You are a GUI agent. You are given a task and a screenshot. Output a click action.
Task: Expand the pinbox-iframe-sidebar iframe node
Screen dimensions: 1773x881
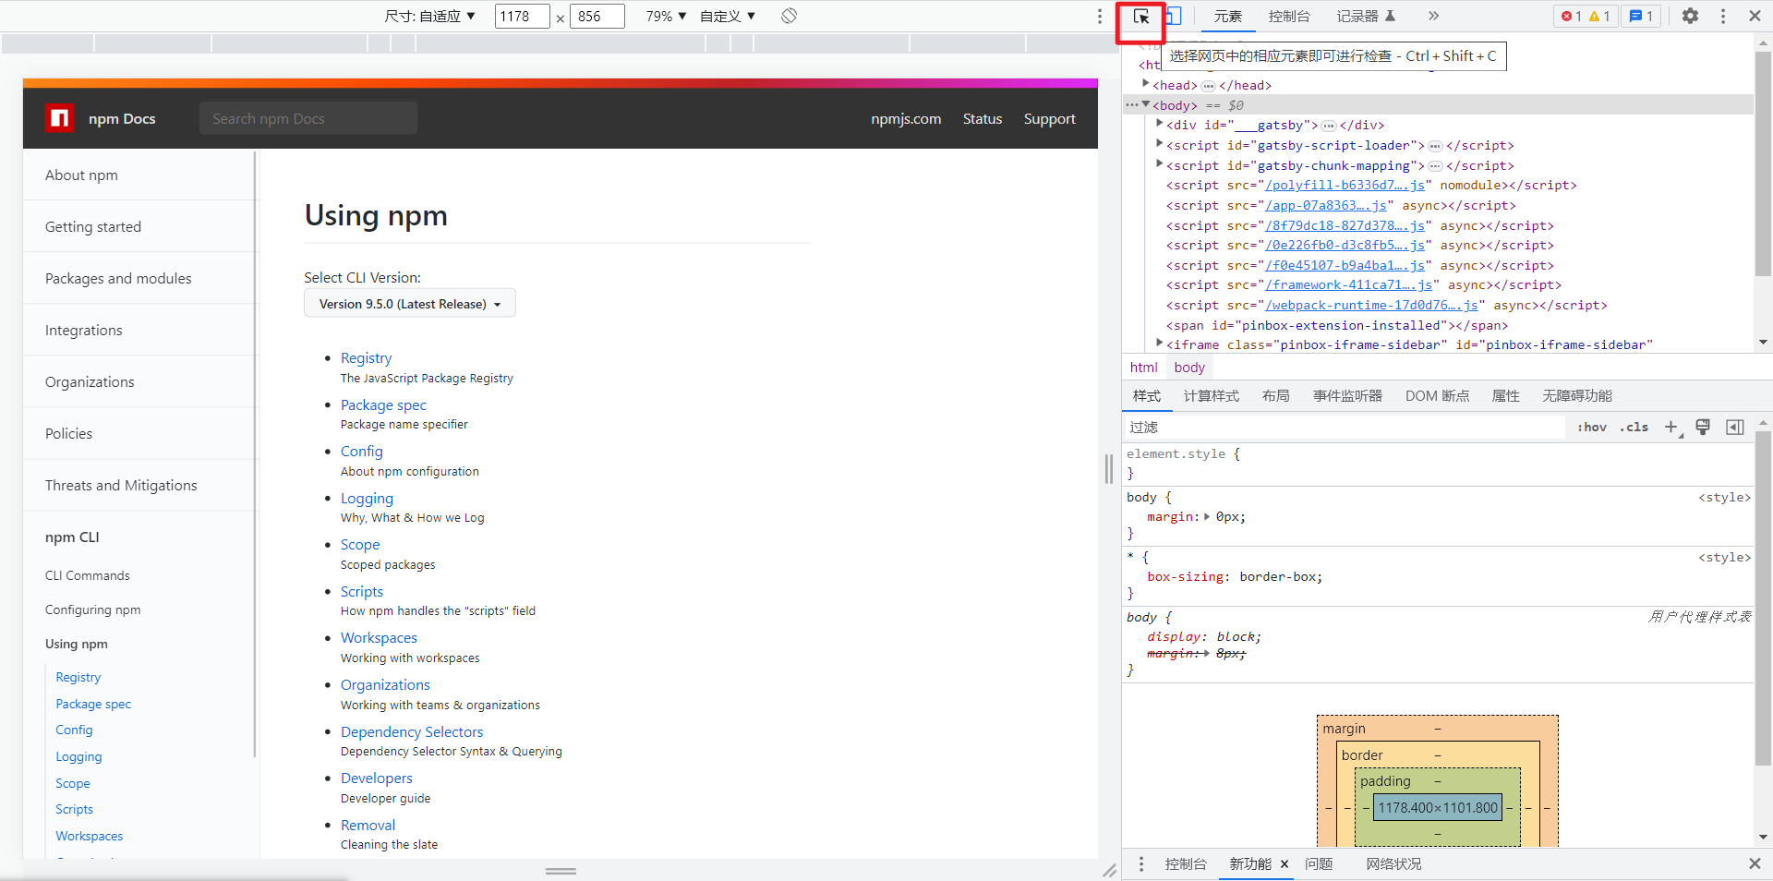coord(1160,344)
